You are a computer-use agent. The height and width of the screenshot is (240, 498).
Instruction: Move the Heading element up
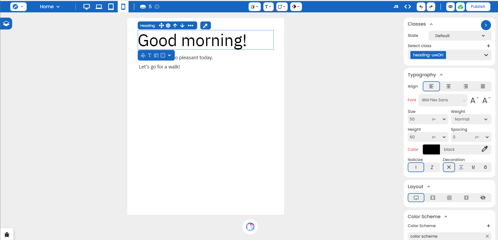click(175, 26)
